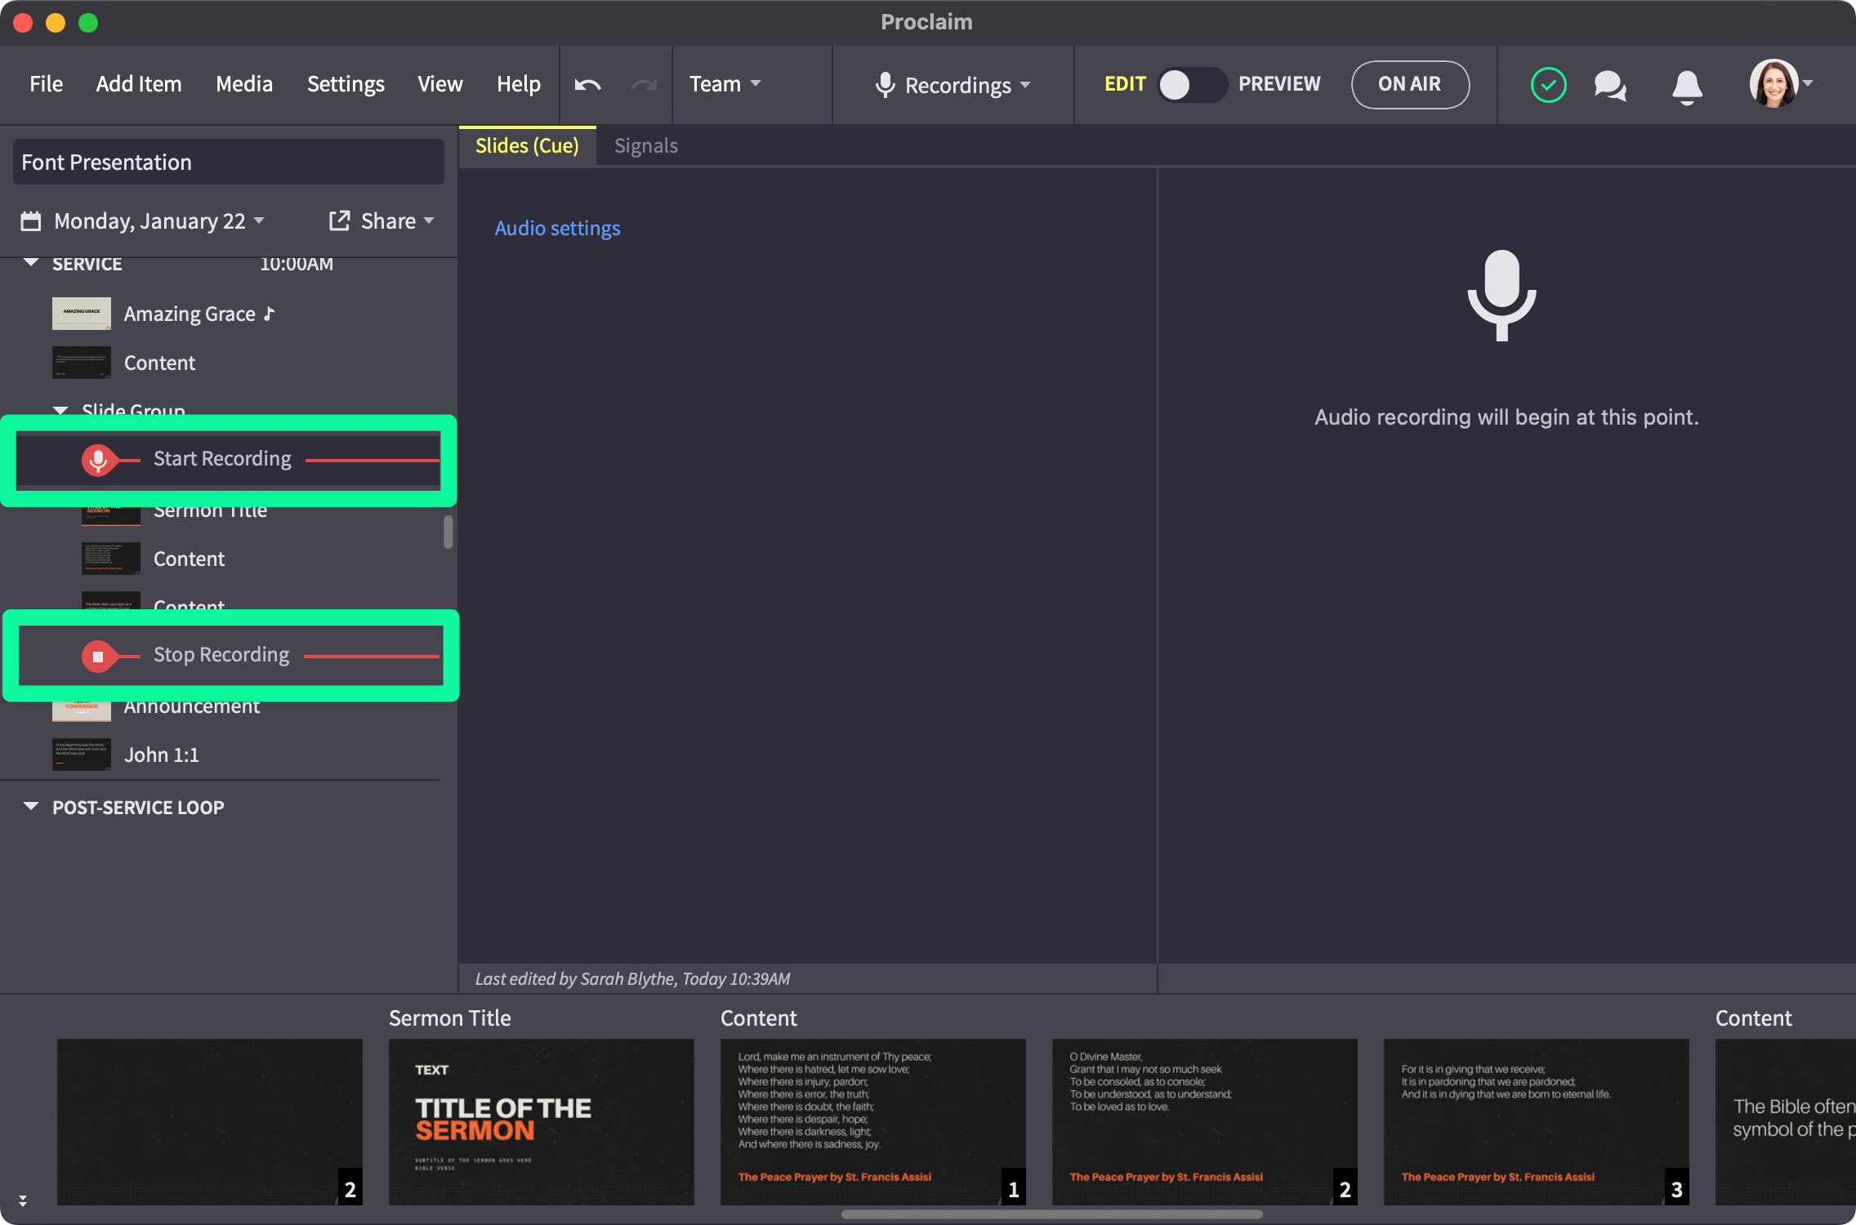
Task: Open the Recordings dropdown menu
Action: (x=953, y=85)
